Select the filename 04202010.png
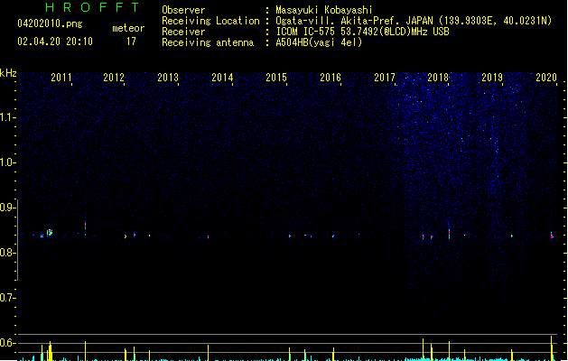This screenshot has height=361, width=568. [x=50, y=23]
